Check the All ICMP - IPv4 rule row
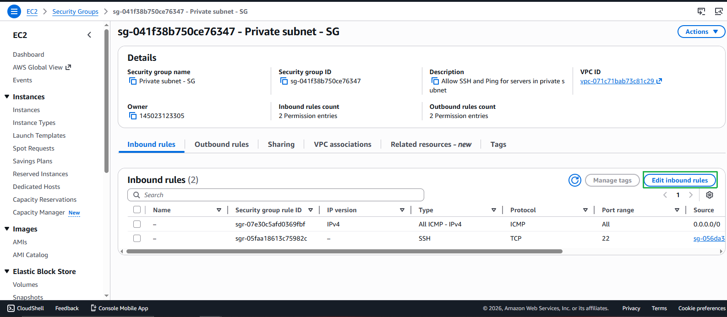This screenshot has height=317, width=727. pyautogui.click(x=137, y=224)
